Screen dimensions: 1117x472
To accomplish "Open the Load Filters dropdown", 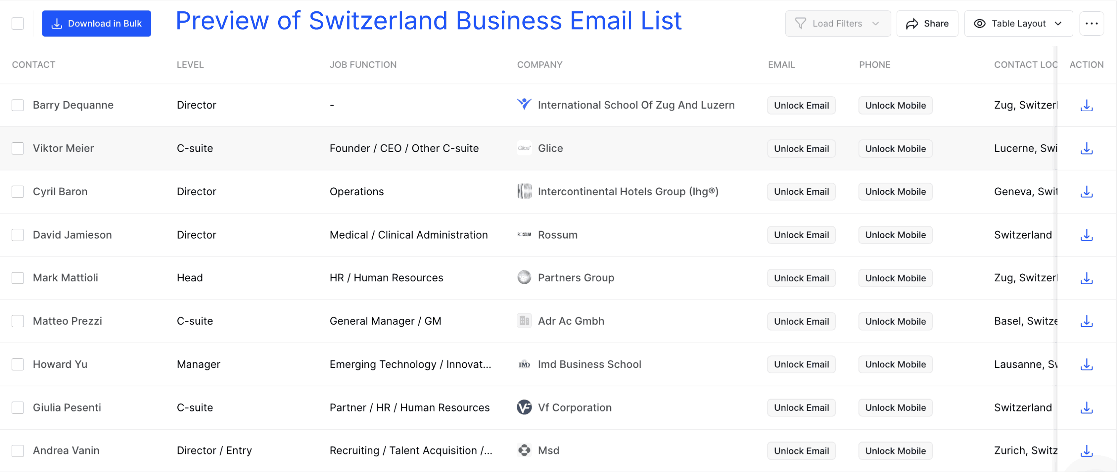I will pyautogui.click(x=838, y=24).
